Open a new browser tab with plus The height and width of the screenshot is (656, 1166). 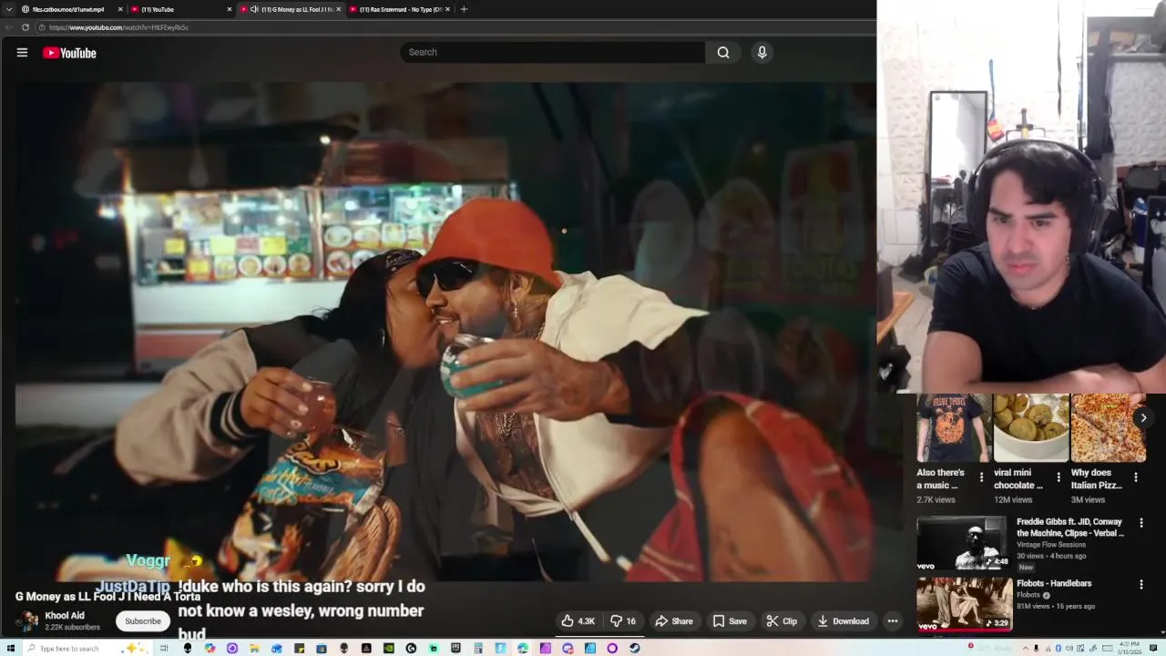coord(464,9)
